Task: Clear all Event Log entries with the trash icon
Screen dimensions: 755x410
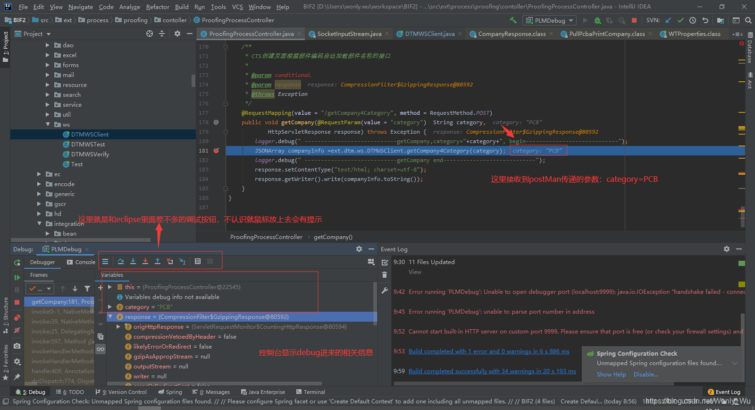Action: coord(385,275)
